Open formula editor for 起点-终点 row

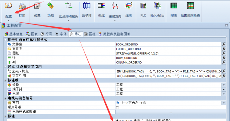click(224, 71)
